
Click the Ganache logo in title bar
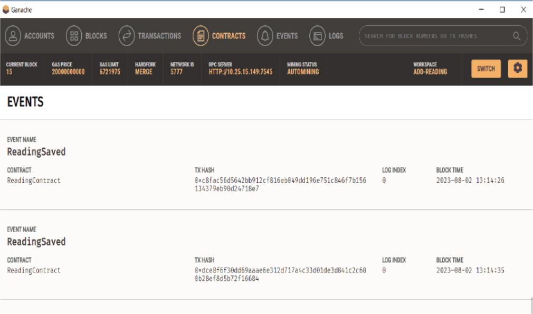click(x=6, y=9)
